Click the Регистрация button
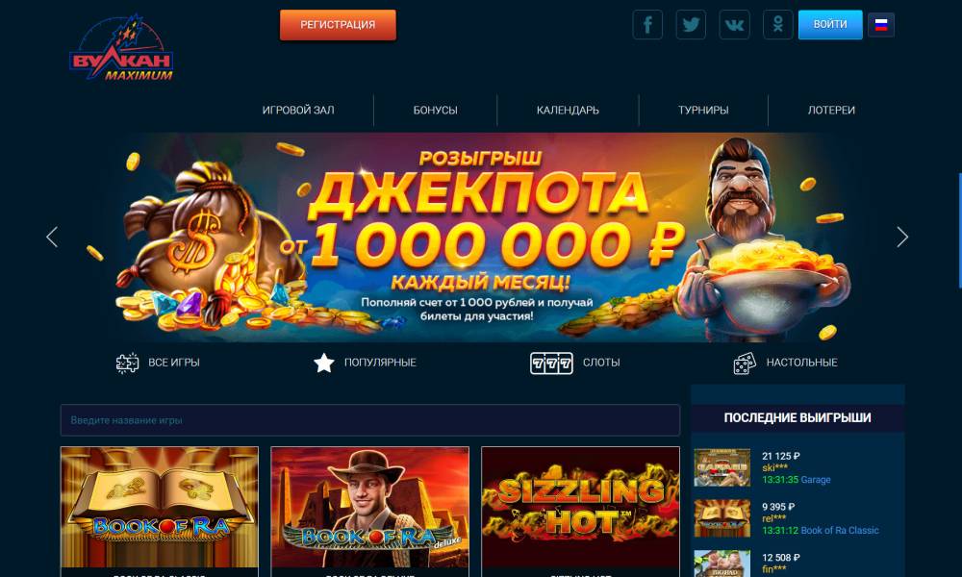This screenshot has width=962, height=577. tap(338, 25)
